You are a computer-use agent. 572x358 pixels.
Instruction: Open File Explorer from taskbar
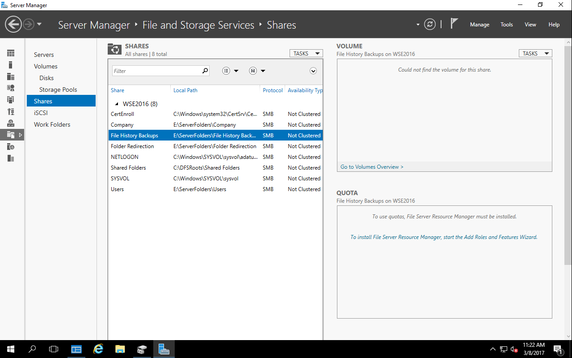coord(120,349)
